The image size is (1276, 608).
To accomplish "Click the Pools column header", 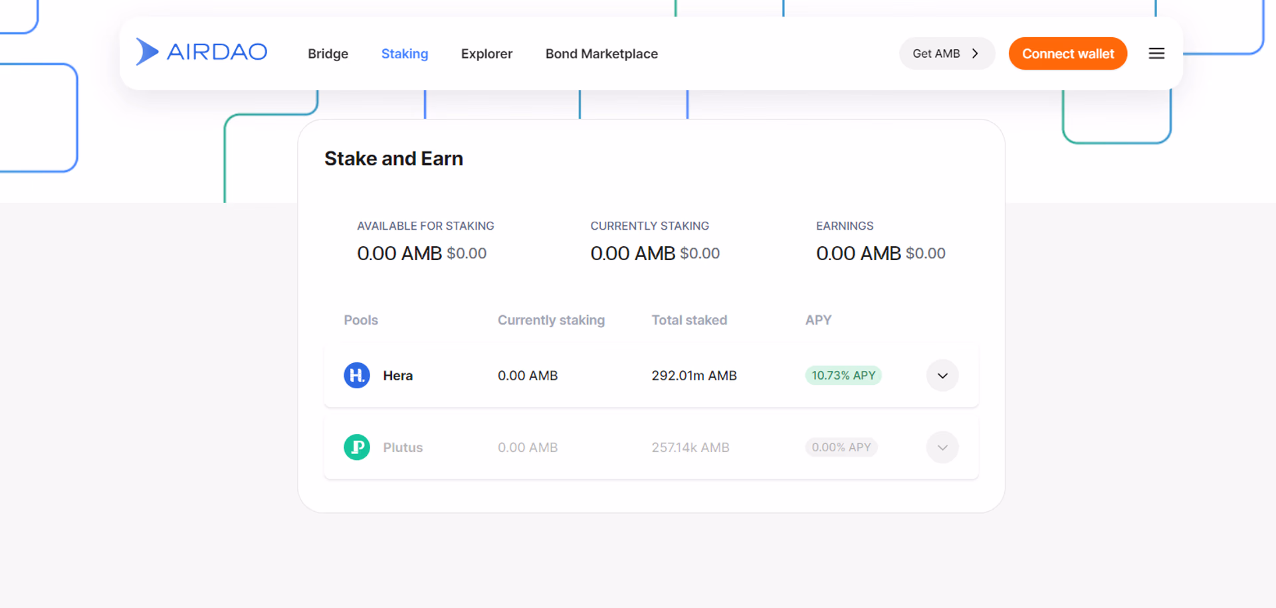I will tap(361, 320).
